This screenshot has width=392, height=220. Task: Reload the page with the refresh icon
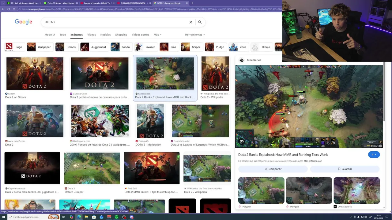click(x=8, y=9)
